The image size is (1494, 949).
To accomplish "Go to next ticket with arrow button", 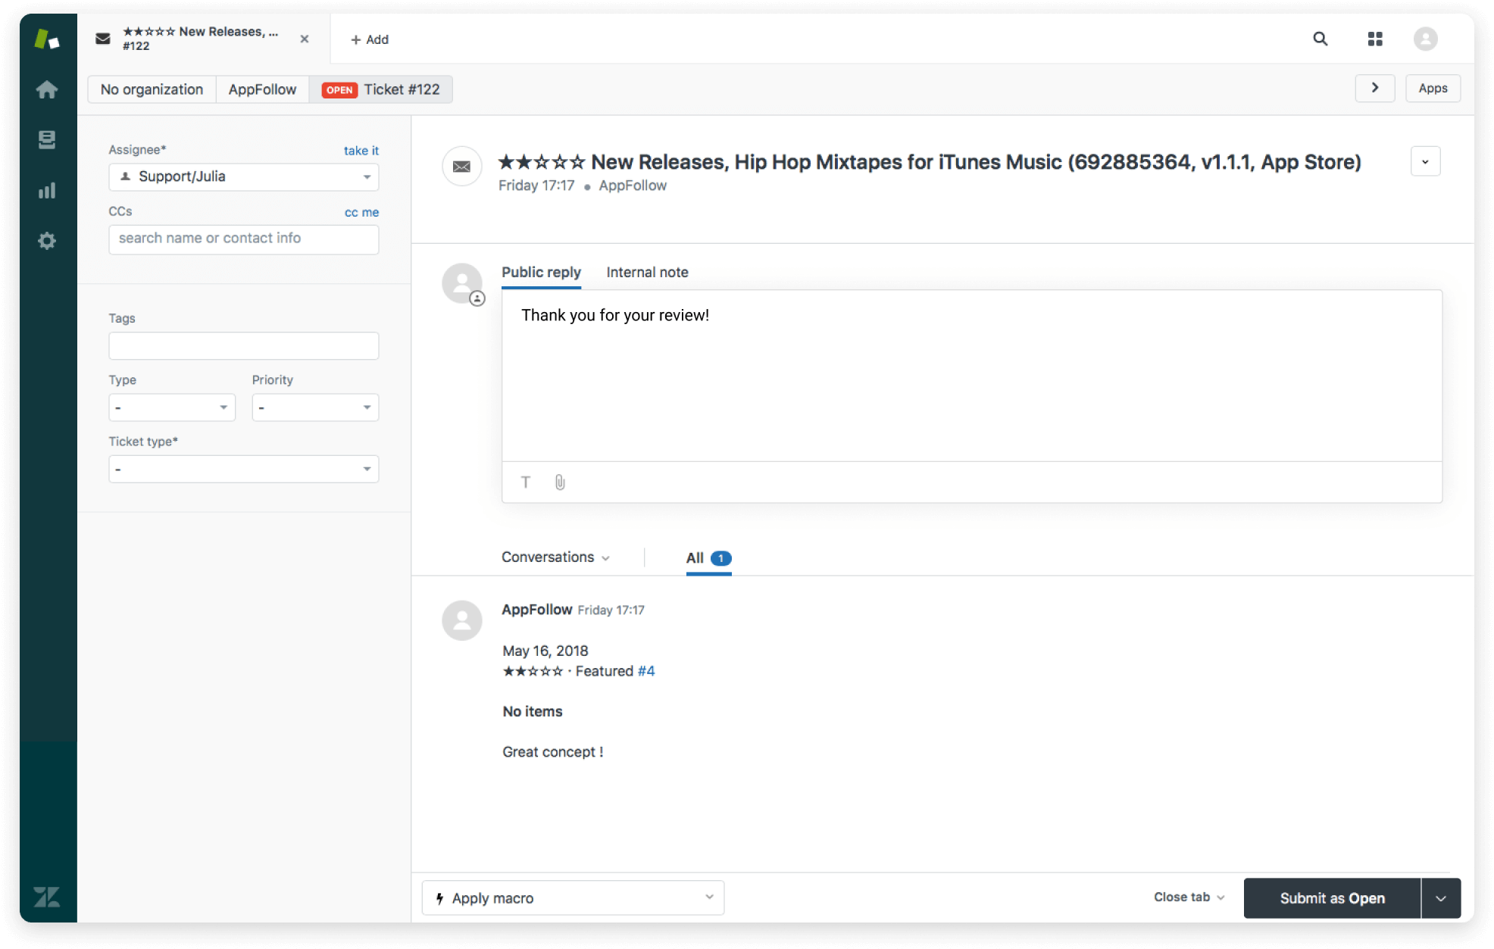I will tap(1375, 88).
